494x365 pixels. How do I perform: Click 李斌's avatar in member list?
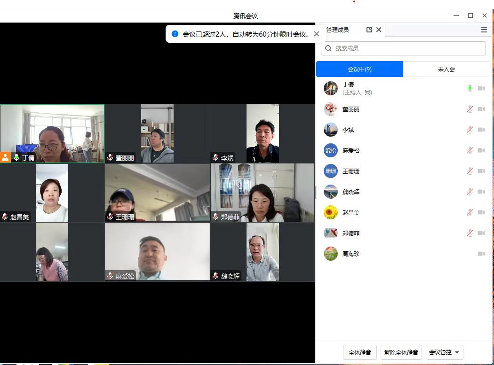[330, 130]
